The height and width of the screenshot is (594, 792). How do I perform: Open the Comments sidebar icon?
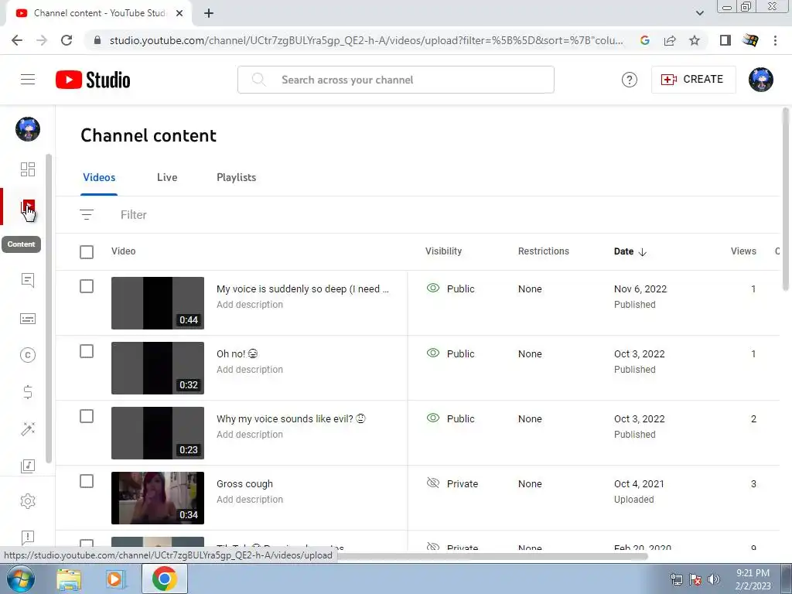pyautogui.click(x=28, y=280)
